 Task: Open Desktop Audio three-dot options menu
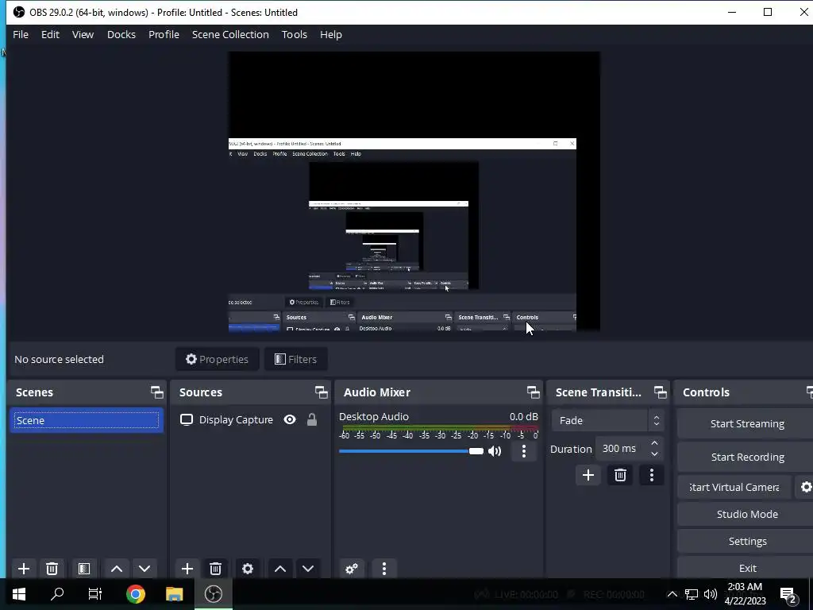[x=524, y=451]
